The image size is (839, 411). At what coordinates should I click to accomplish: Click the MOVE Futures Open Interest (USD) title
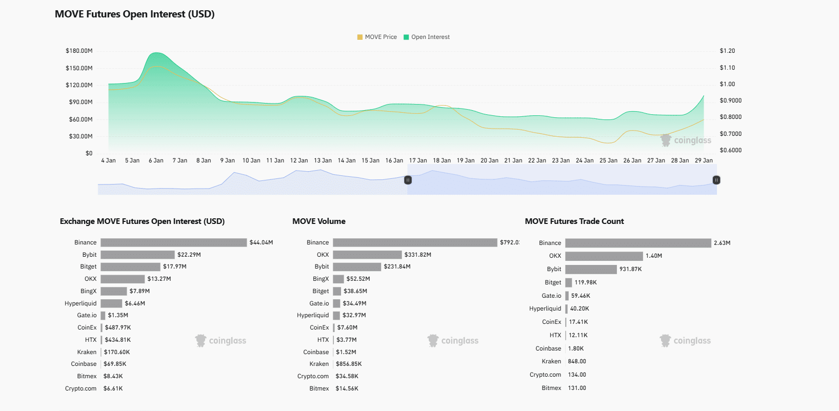pos(135,14)
